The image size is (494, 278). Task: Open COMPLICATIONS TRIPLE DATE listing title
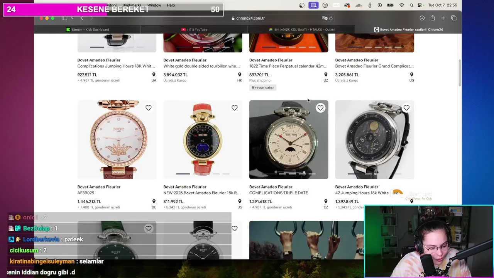coord(279,193)
